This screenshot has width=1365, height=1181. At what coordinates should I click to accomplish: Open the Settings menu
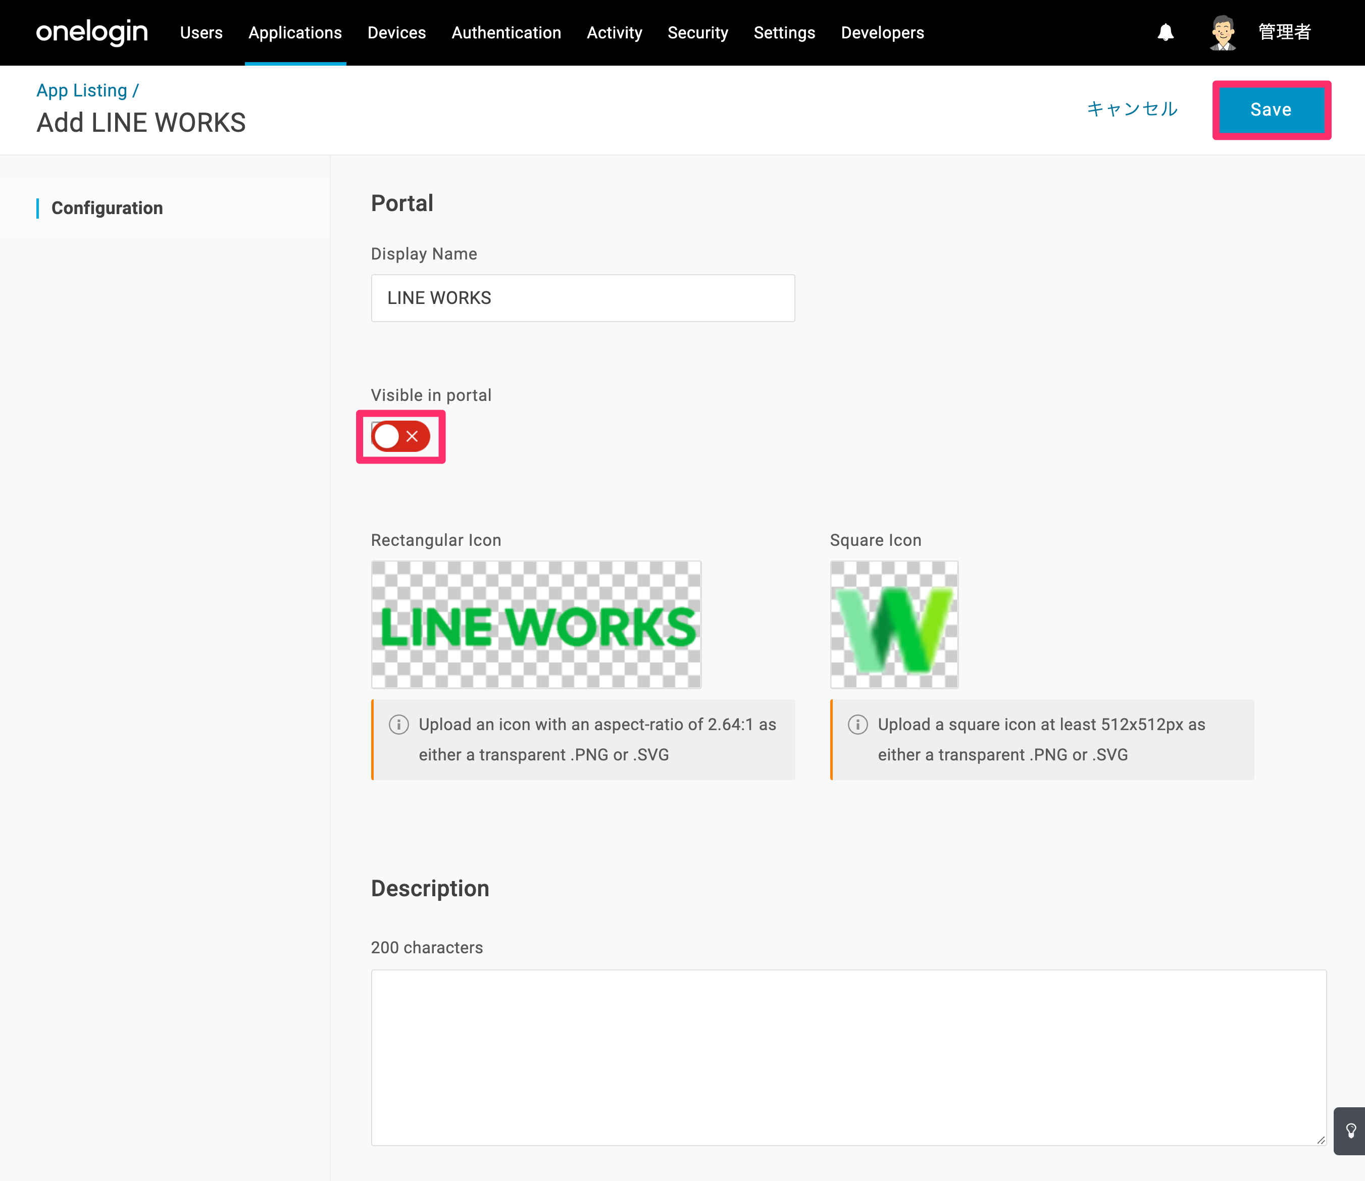[x=784, y=32]
